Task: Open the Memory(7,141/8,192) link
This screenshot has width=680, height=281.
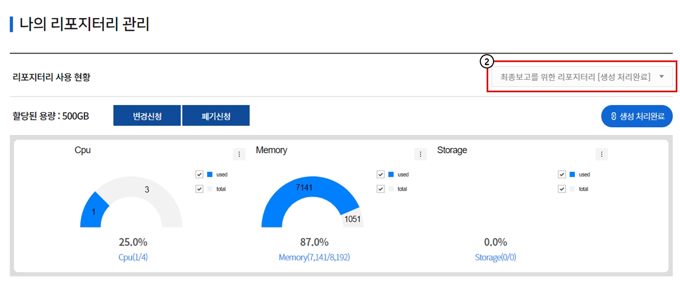Action: [314, 258]
